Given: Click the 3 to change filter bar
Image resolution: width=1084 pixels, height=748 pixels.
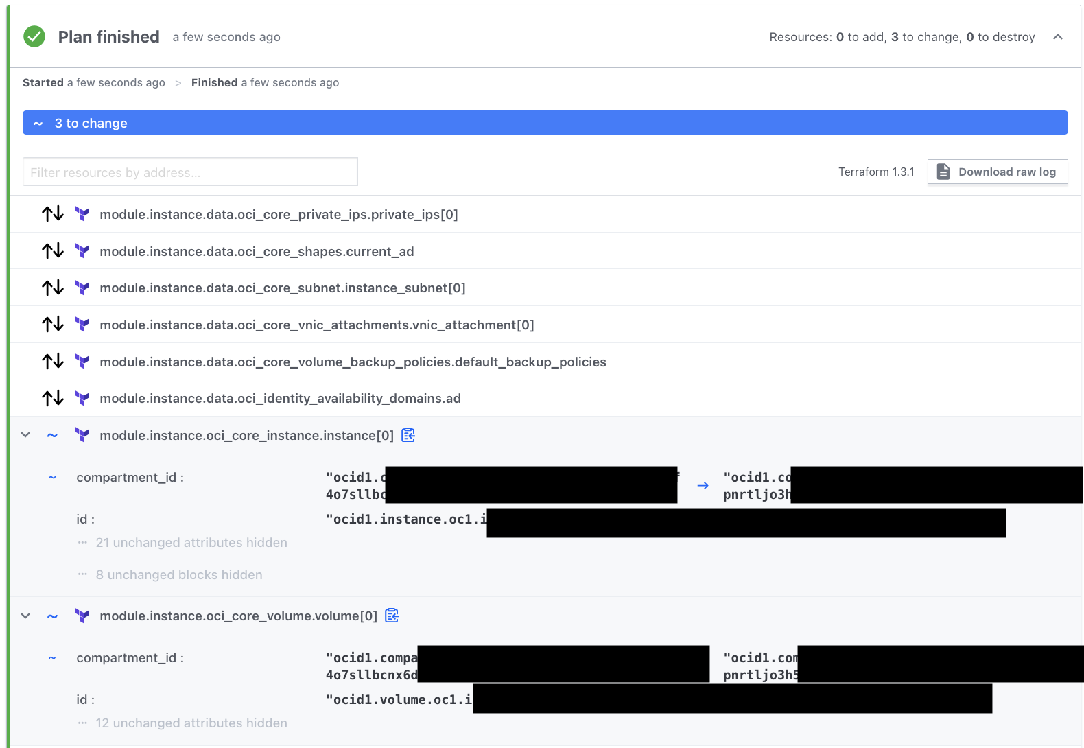Looking at the screenshot, I should click(545, 123).
